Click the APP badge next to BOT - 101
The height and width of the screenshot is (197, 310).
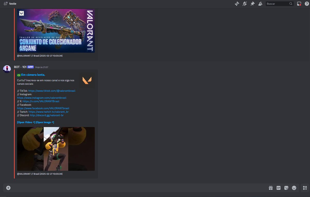pos(30,67)
